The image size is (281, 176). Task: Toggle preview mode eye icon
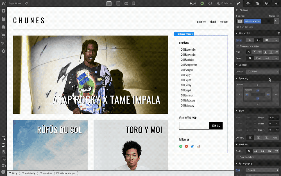point(27,3)
